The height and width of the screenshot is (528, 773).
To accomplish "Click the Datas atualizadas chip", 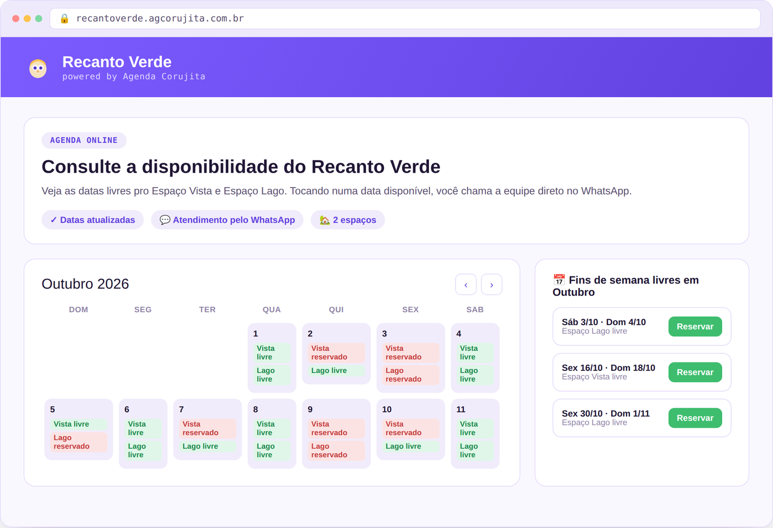I will [x=93, y=220].
